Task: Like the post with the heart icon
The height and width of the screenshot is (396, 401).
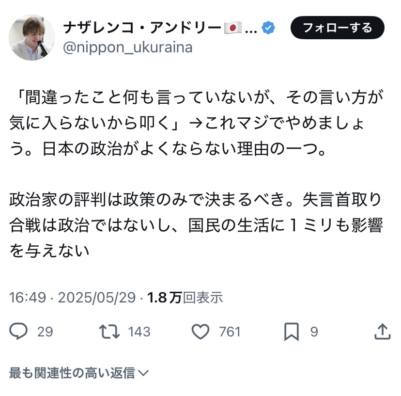Action: point(200,332)
